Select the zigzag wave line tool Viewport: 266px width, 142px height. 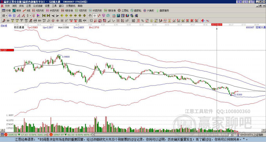coord(113,21)
